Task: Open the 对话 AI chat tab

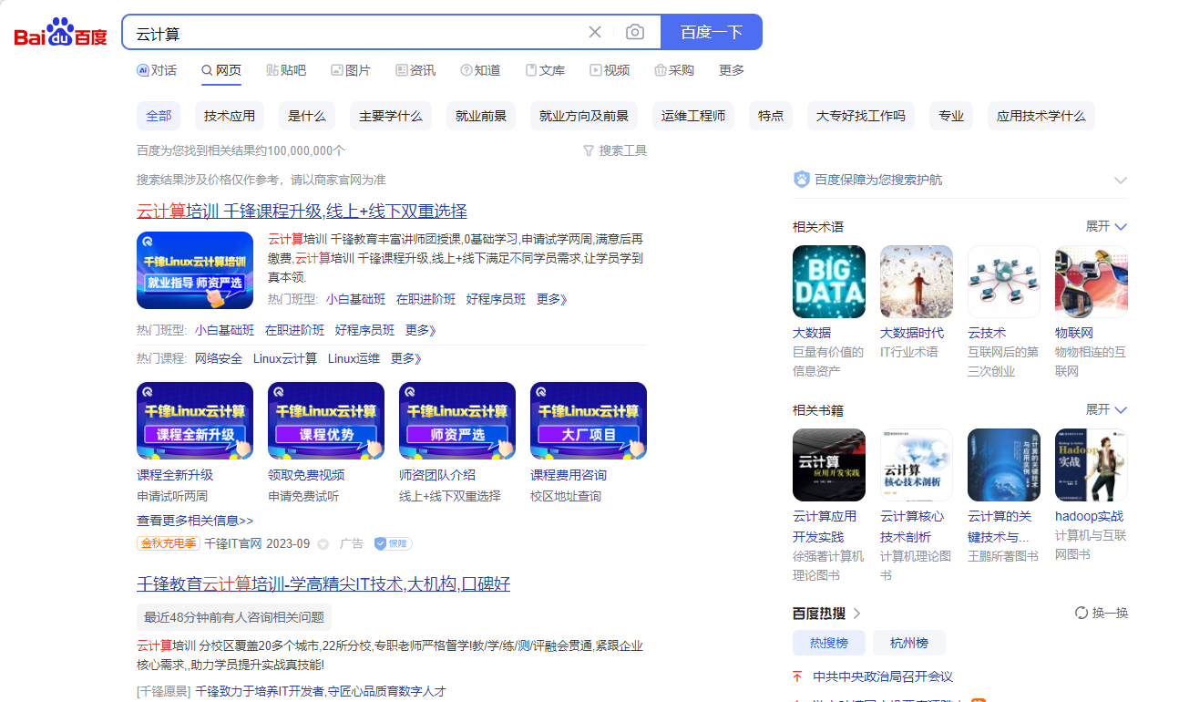Action: 157,70
